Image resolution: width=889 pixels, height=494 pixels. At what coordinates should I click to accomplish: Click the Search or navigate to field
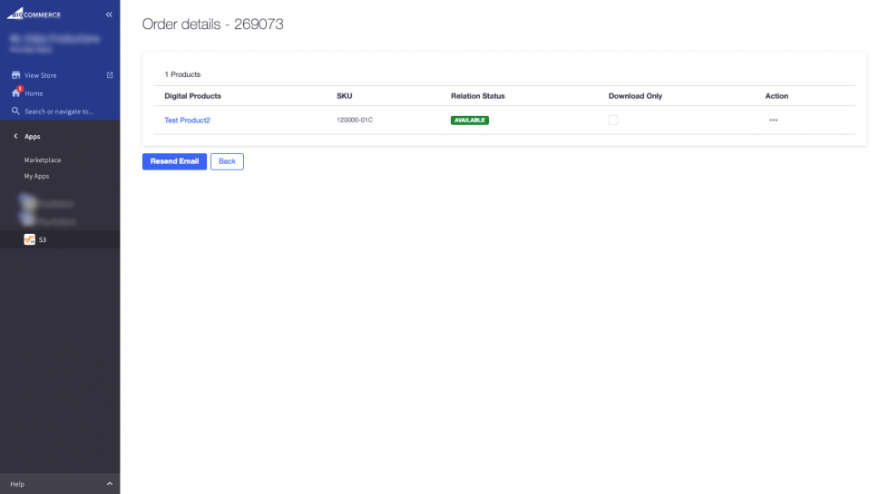[x=59, y=111]
